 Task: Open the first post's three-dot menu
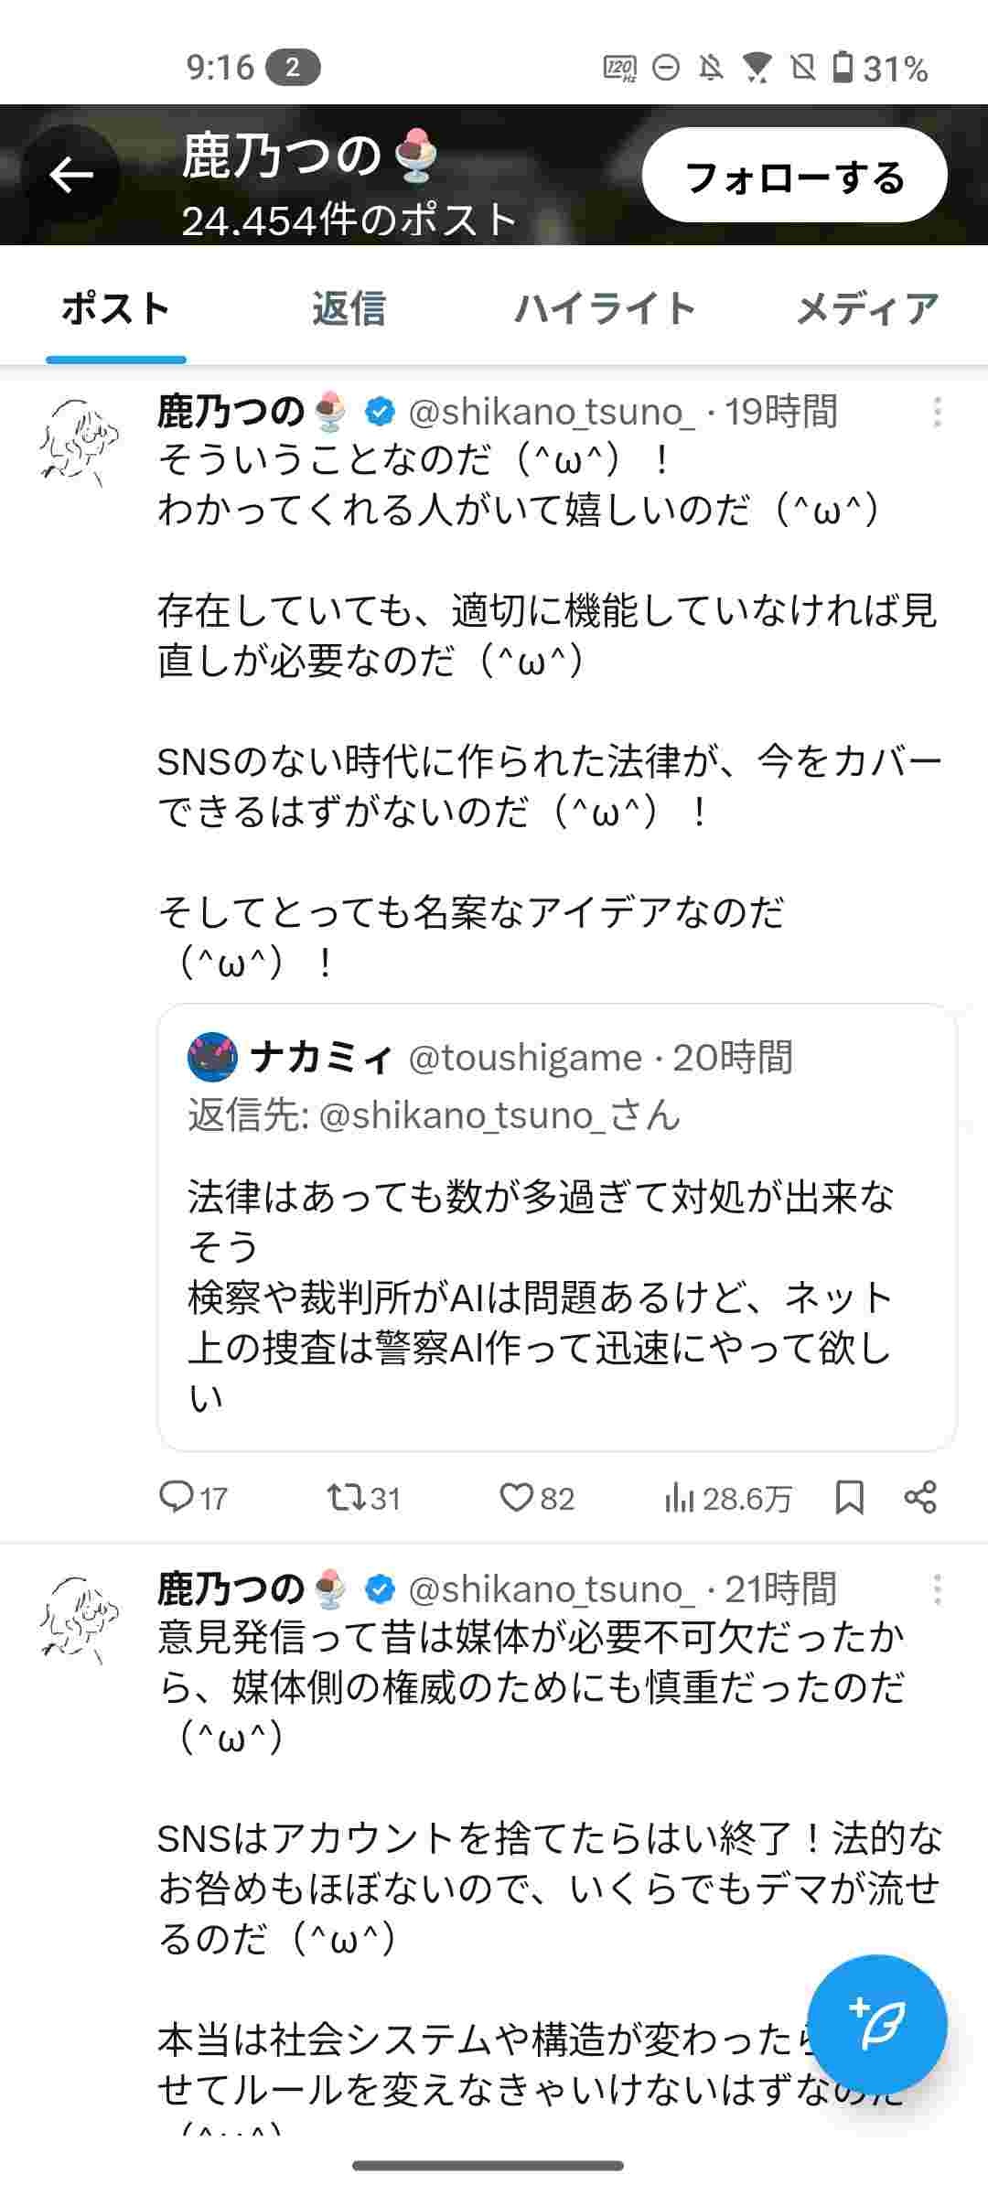click(937, 412)
